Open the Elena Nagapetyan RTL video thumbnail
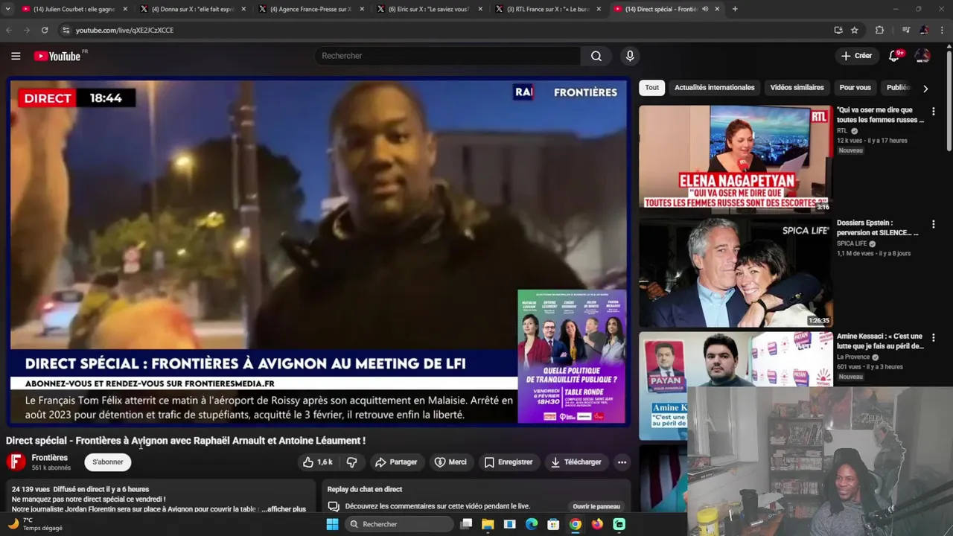This screenshot has height=536, width=953. pos(735,159)
